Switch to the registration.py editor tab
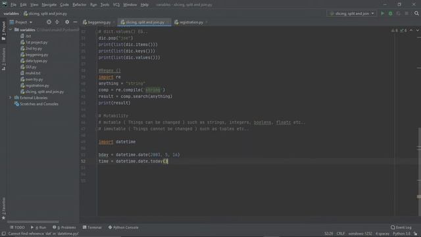Viewport: 421px width, 237px height. [x=191, y=22]
